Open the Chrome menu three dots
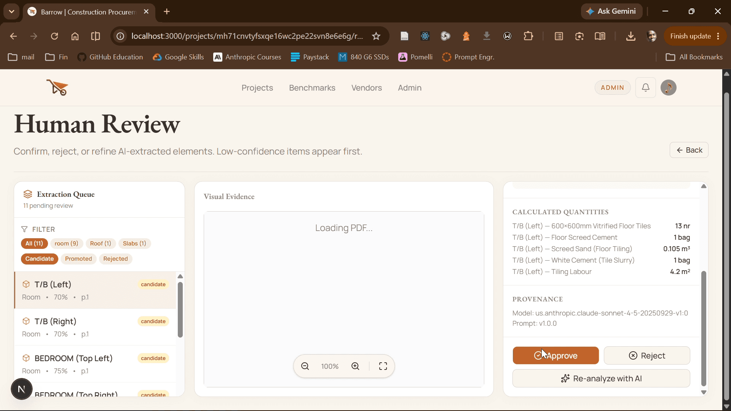Viewport: 731px width, 411px height. (x=718, y=36)
